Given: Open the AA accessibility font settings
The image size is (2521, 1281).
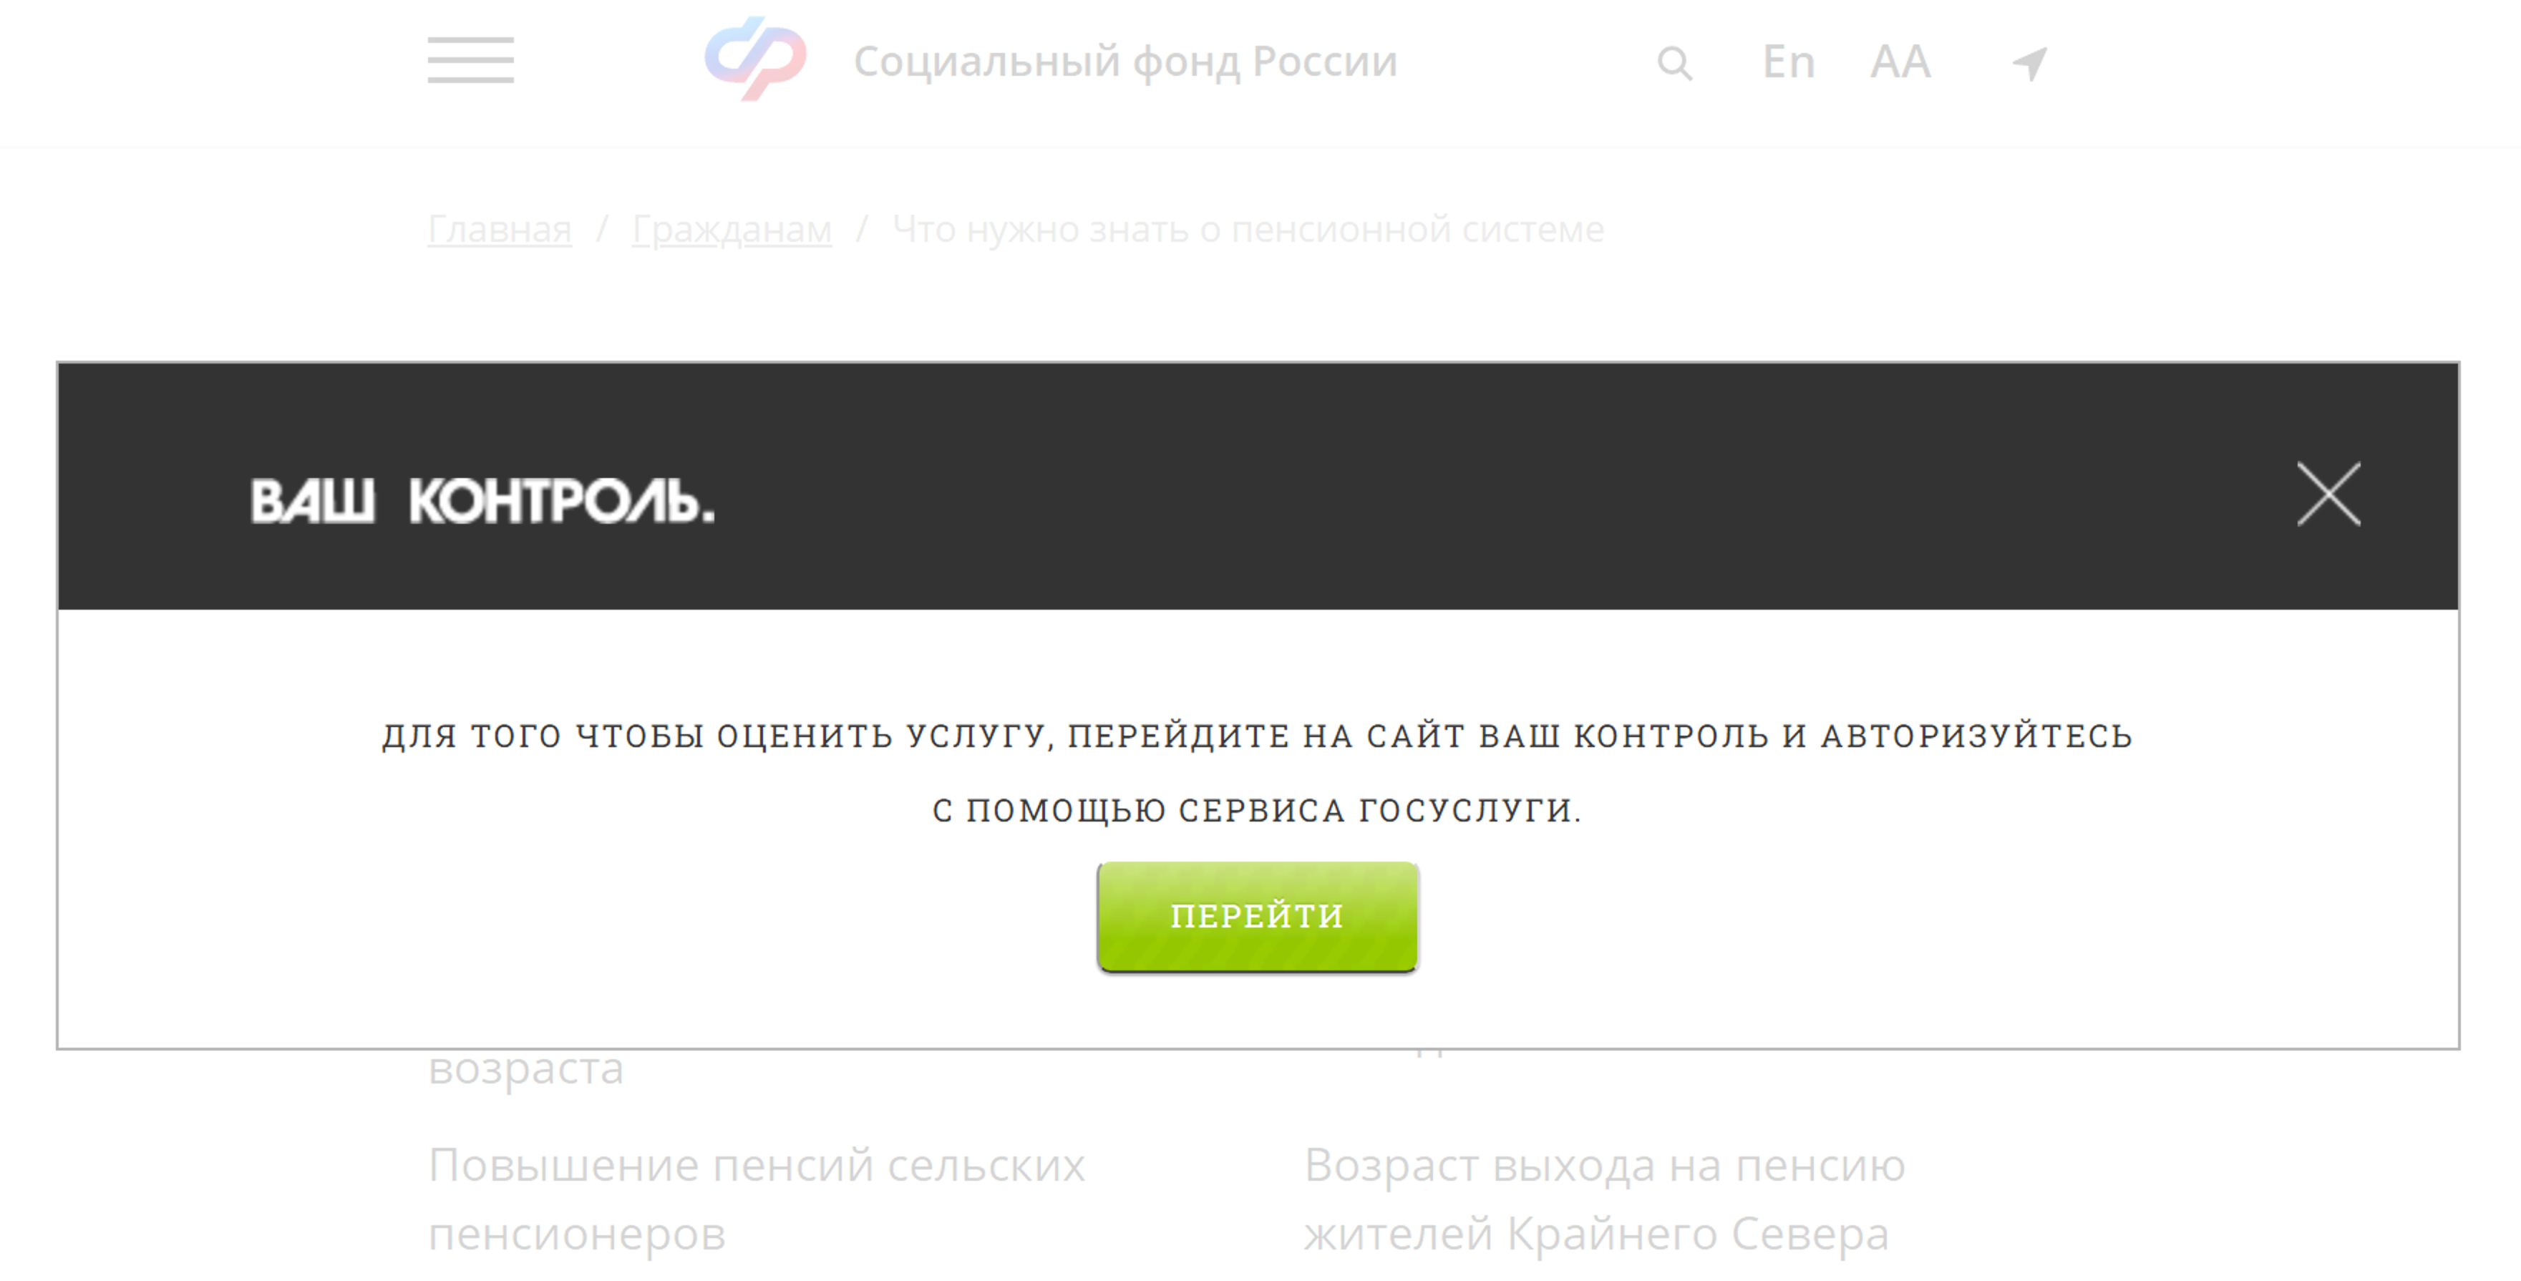Looking at the screenshot, I should tap(1900, 62).
